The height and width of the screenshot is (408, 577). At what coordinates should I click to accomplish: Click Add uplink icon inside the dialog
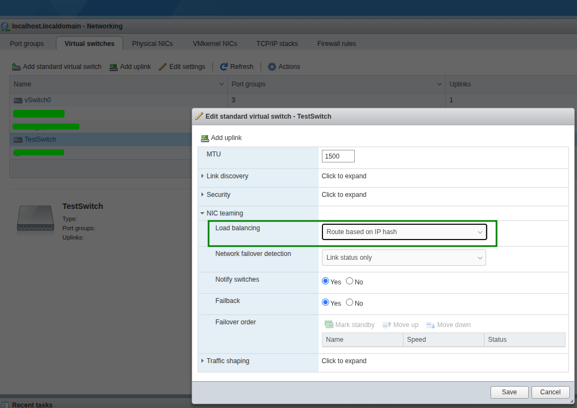coord(205,138)
